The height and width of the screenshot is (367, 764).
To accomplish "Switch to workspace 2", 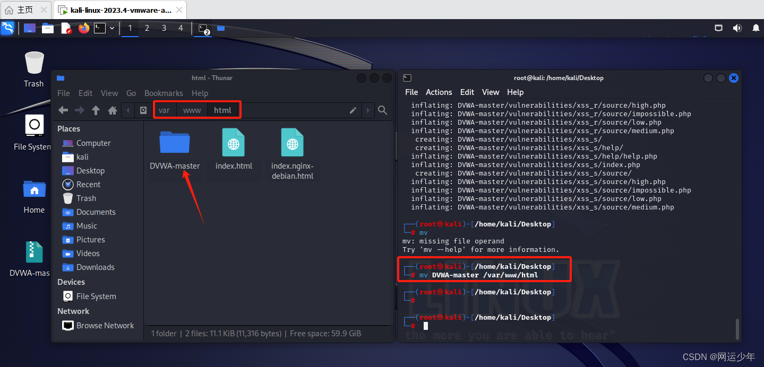I will pos(147,28).
